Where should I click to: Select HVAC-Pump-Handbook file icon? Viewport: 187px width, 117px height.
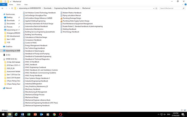pyautogui.click(x=24, y=76)
